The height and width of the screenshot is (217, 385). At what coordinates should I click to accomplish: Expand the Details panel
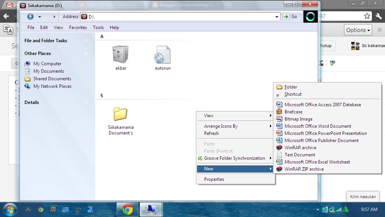point(86,102)
